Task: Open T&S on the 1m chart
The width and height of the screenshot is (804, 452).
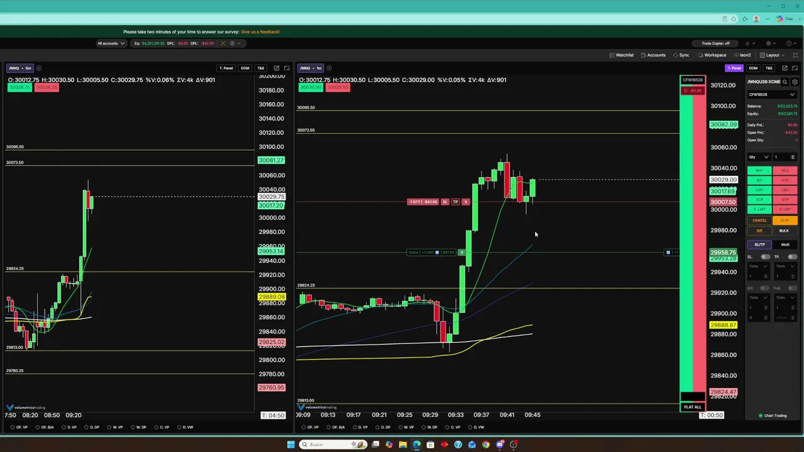Action: [769, 68]
